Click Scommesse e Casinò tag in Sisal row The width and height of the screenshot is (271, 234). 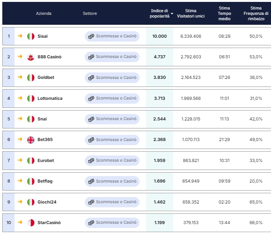[x=112, y=36]
